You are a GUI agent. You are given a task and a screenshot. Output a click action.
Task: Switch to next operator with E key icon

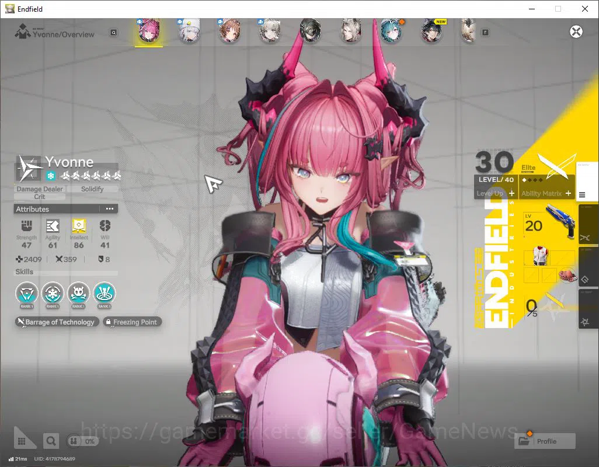tap(485, 33)
